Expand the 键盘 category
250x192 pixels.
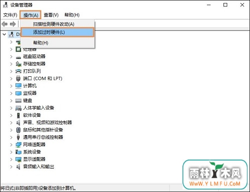[x=11, y=100]
